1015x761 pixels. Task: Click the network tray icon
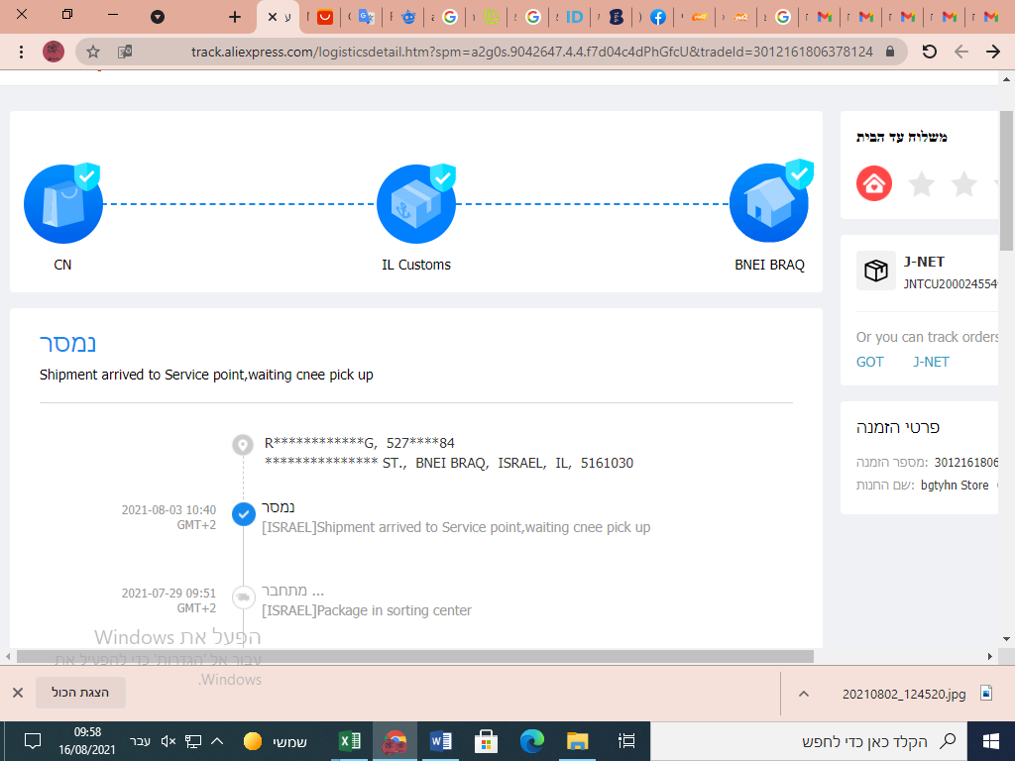point(193,741)
